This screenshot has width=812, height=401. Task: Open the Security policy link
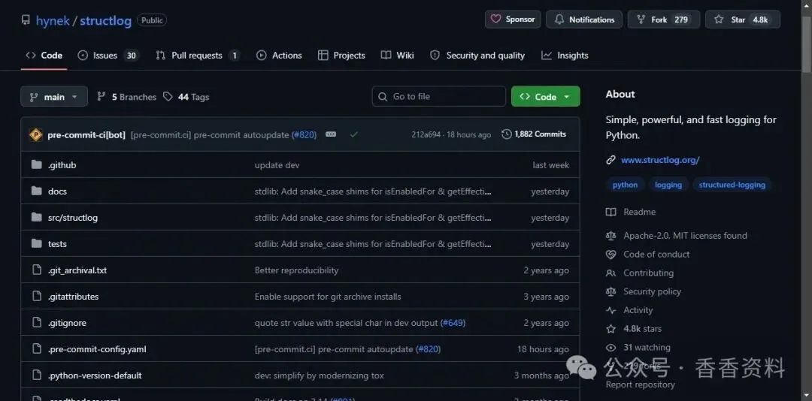[643, 292]
